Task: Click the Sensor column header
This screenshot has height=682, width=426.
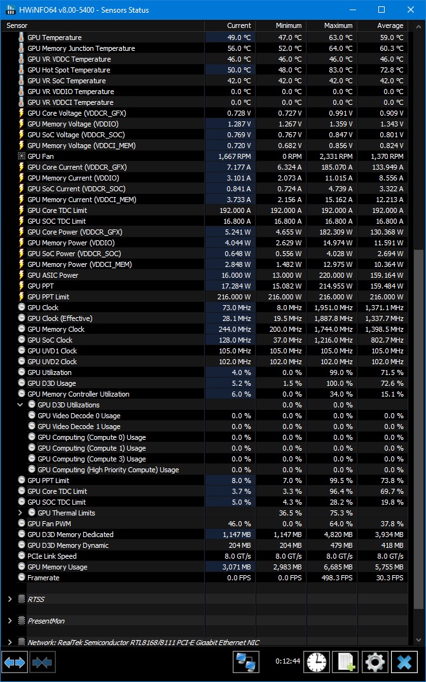Action: (104, 25)
